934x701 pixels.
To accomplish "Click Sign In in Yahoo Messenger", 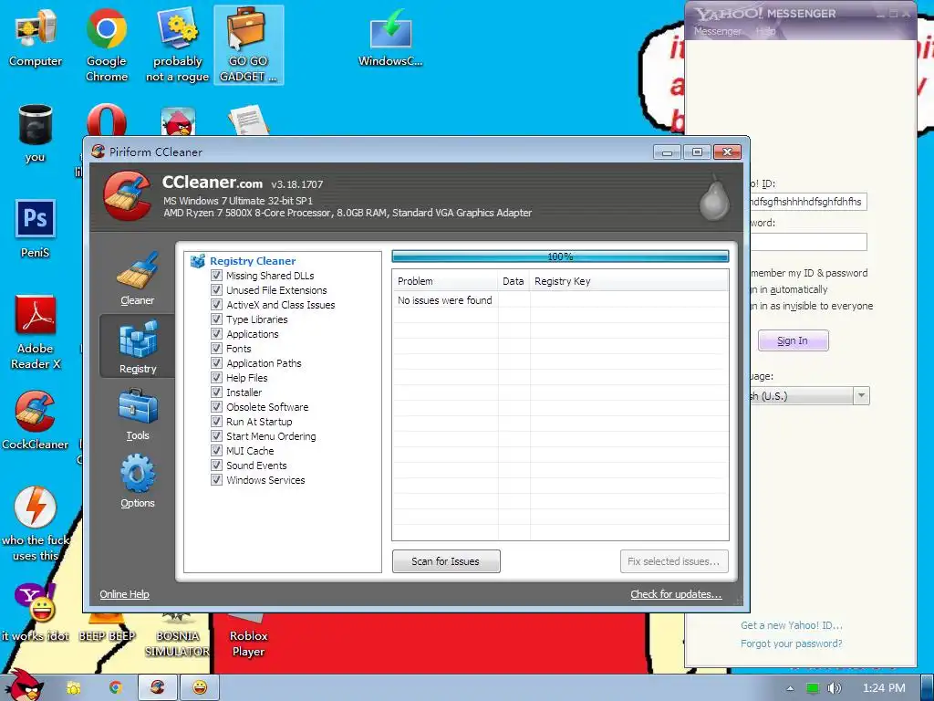I will click(793, 340).
